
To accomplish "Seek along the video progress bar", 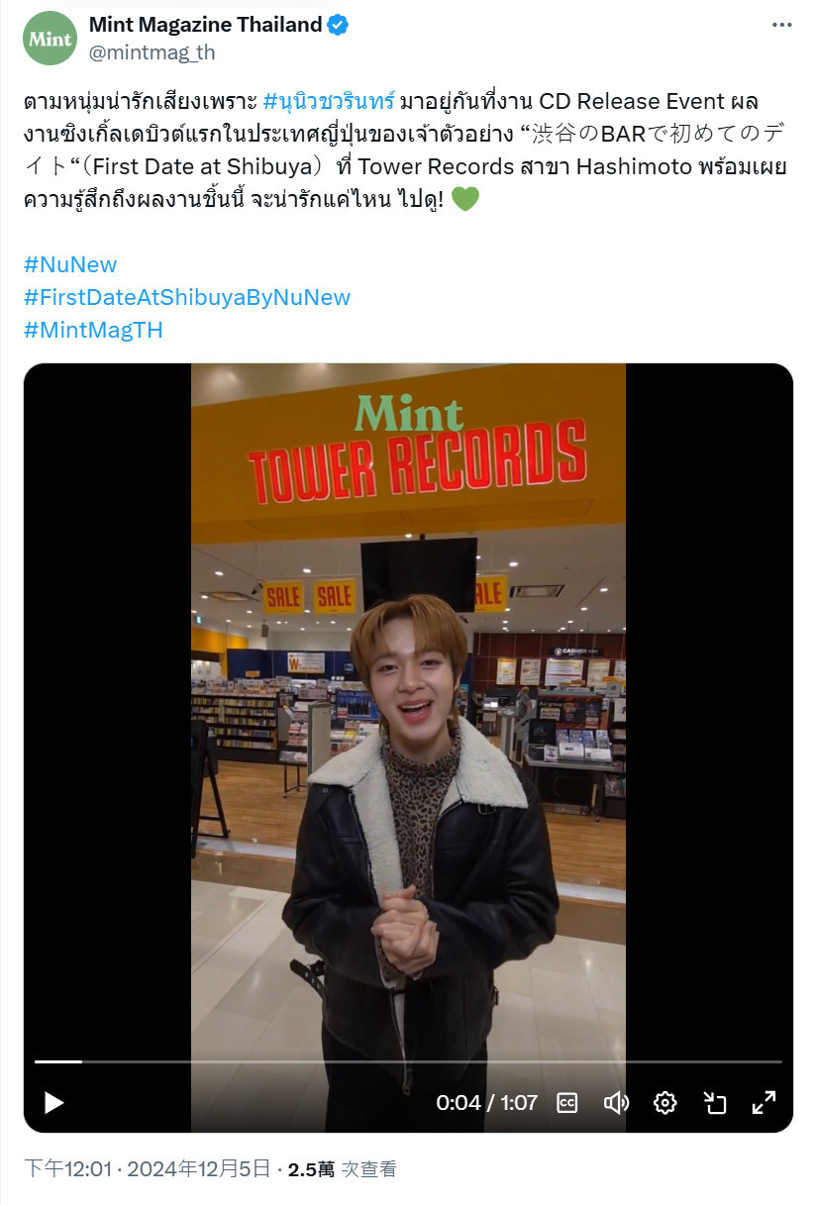I will 408,1061.
